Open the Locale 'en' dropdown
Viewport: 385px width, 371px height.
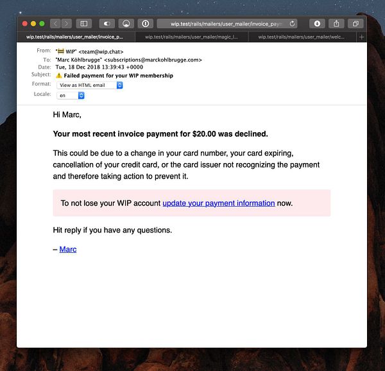point(71,96)
